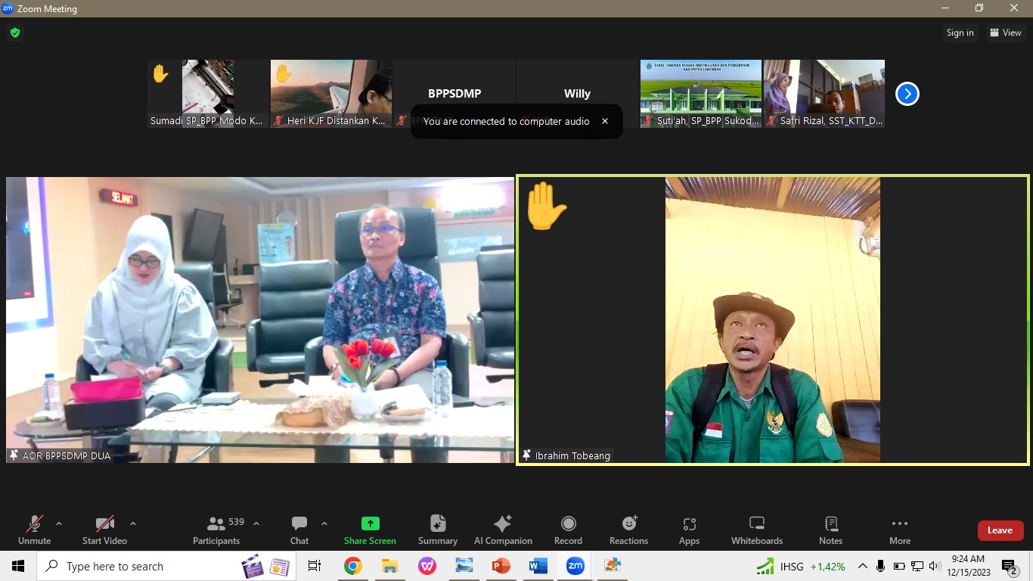Expand video options arrow beside Start Video
The width and height of the screenshot is (1033, 581).
click(133, 524)
